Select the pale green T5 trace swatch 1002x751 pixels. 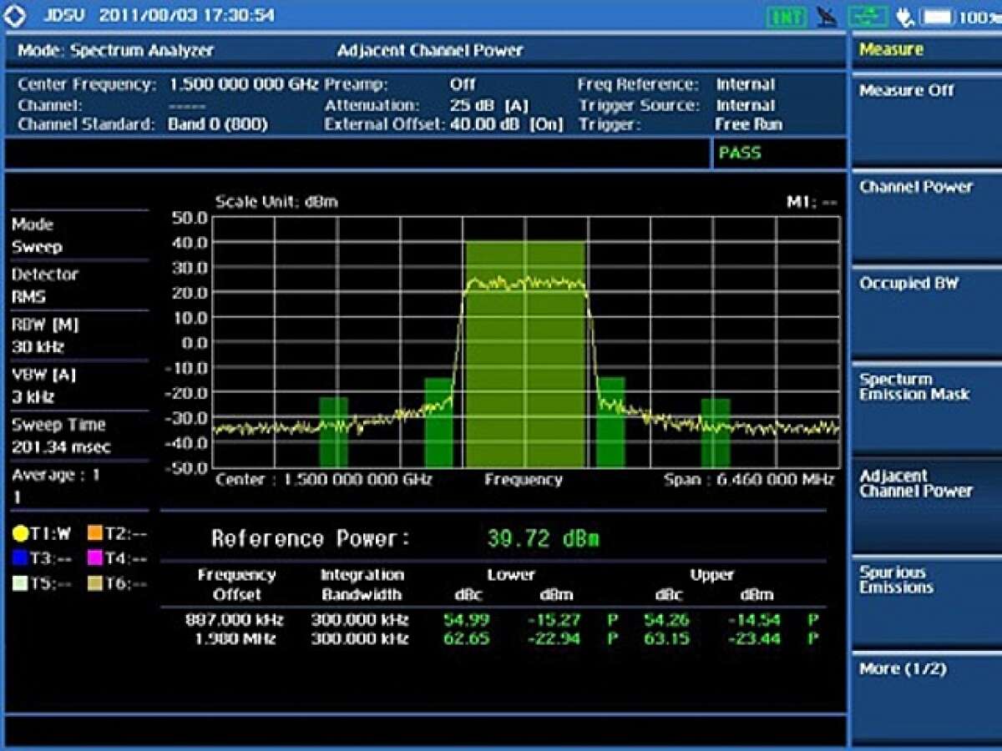pyautogui.click(x=20, y=583)
